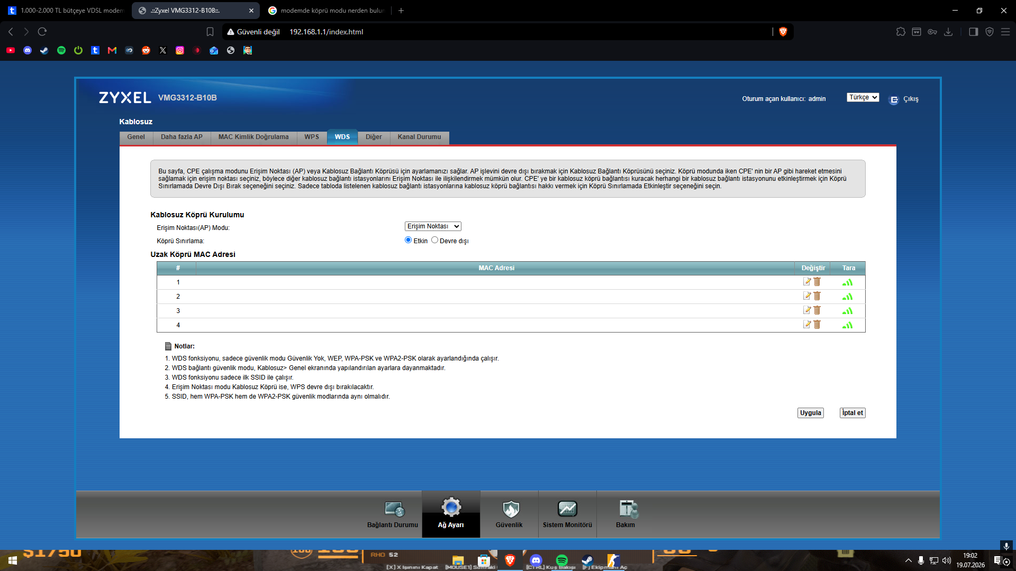Open the Brave main menu

pos(1005,32)
